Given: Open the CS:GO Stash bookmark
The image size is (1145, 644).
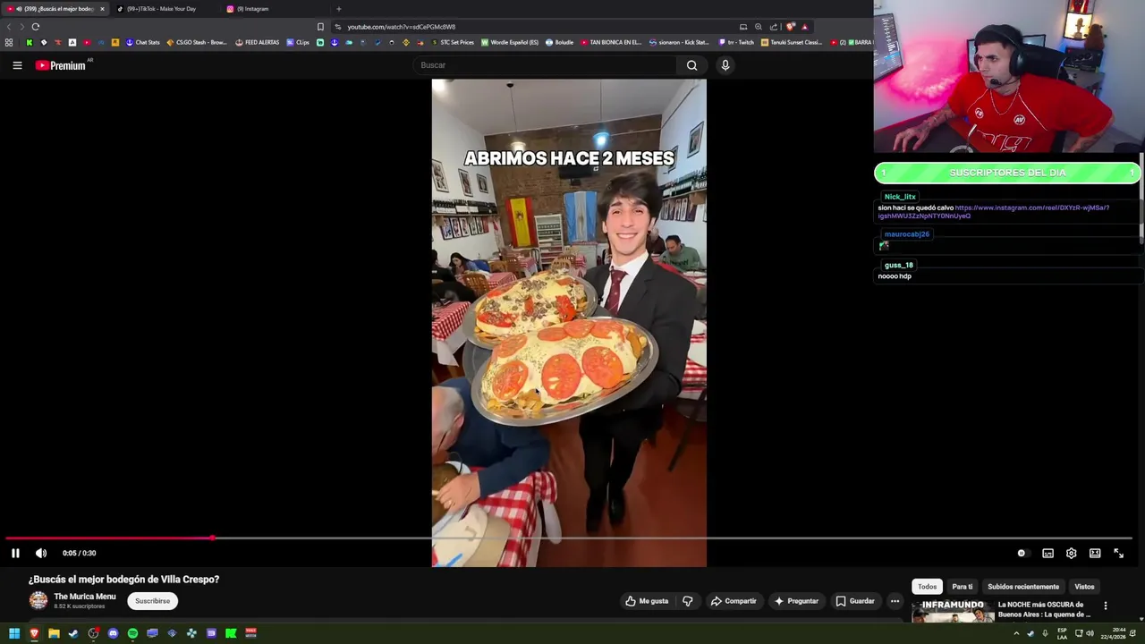Looking at the screenshot, I should pyautogui.click(x=197, y=42).
